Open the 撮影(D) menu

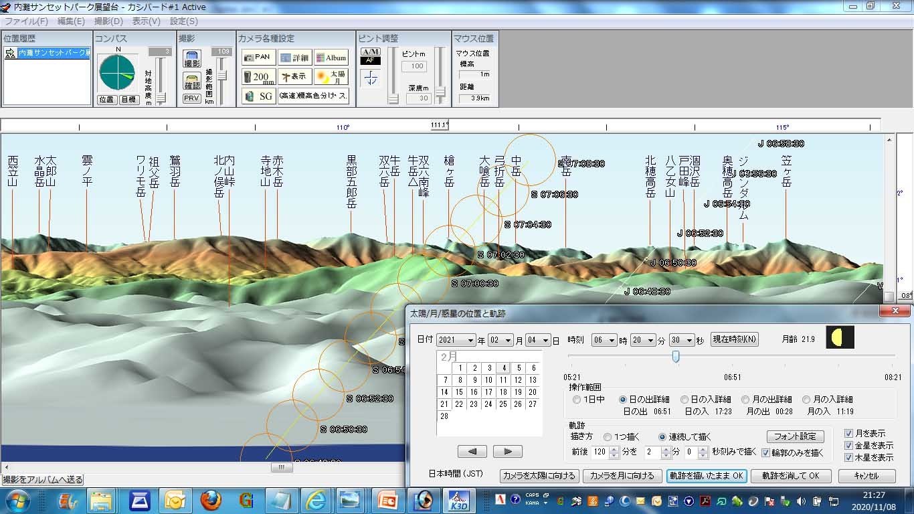[x=108, y=21]
